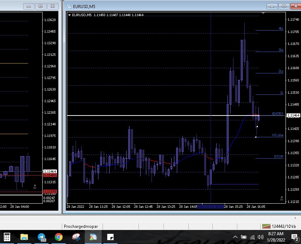Open the Snipping Tool taskbar icon
Image resolution: width=301 pixels, height=244 pixels.
(76, 237)
